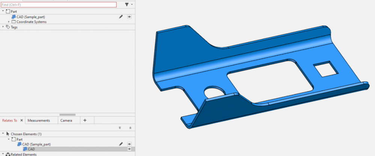The image size is (375, 156).
Task: Expand all with double down chevrons
Action: [120, 128]
